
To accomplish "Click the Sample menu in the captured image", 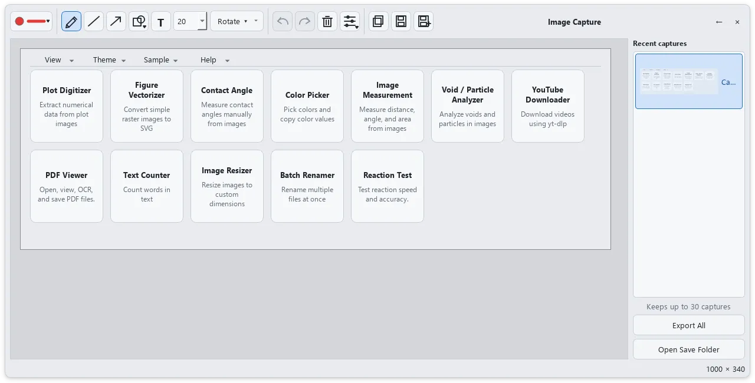I will point(161,60).
